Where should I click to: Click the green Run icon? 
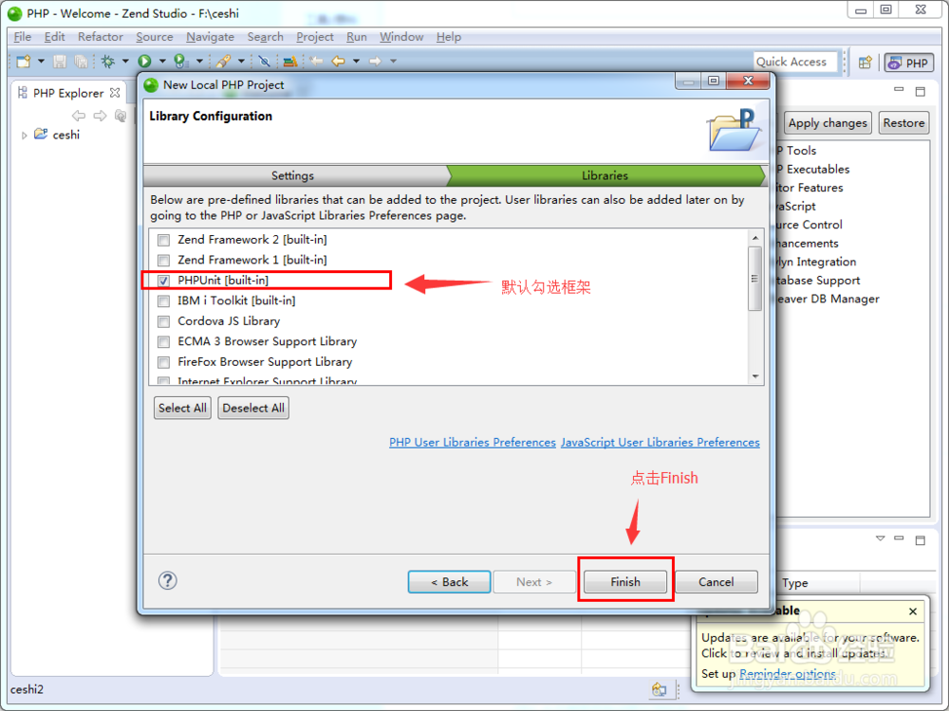(144, 61)
